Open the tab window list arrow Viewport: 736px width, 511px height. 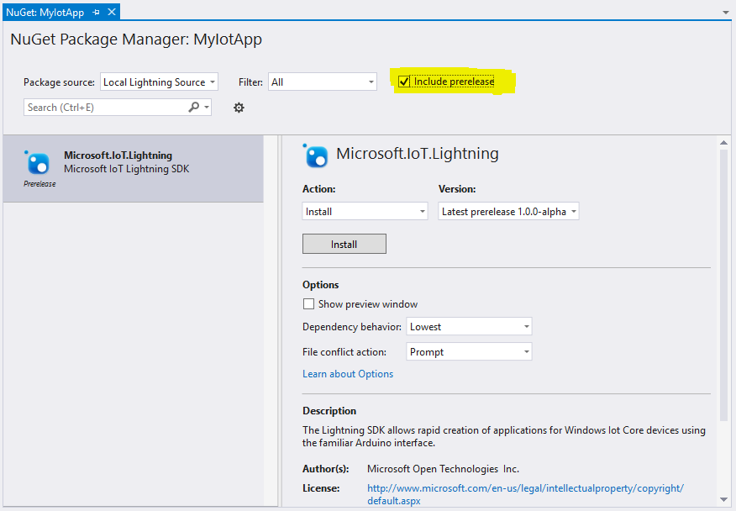[x=726, y=13]
